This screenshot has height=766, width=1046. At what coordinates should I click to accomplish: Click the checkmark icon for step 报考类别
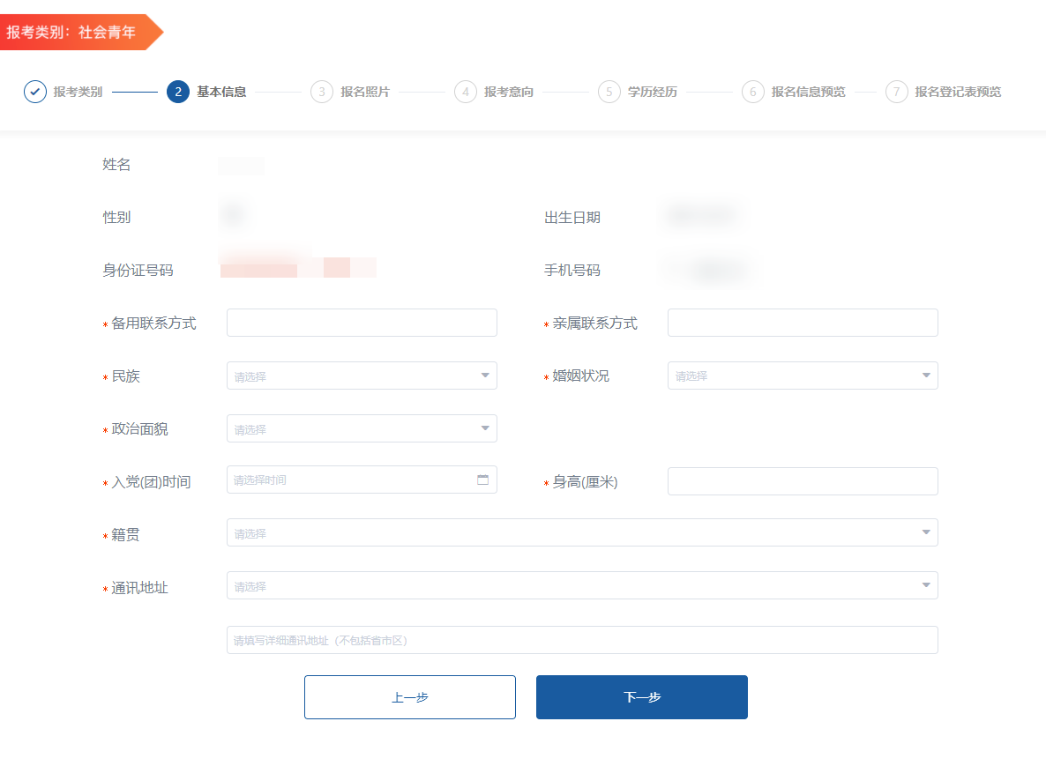point(35,92)
